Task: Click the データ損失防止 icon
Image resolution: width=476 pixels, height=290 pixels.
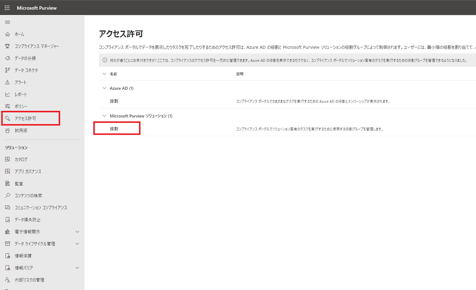Action: (x=8, y=220)
